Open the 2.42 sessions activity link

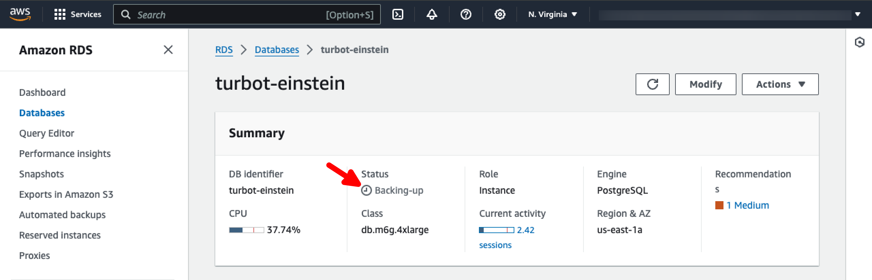(507, 237)
